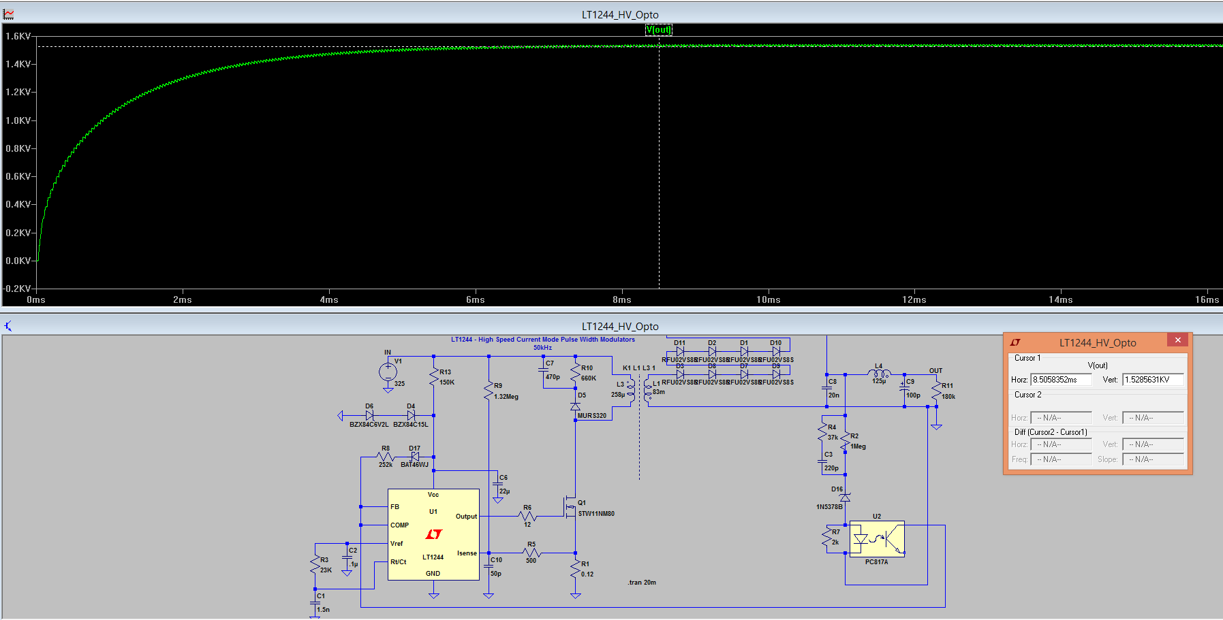Click resistor R11 180k load symbol

936,391
